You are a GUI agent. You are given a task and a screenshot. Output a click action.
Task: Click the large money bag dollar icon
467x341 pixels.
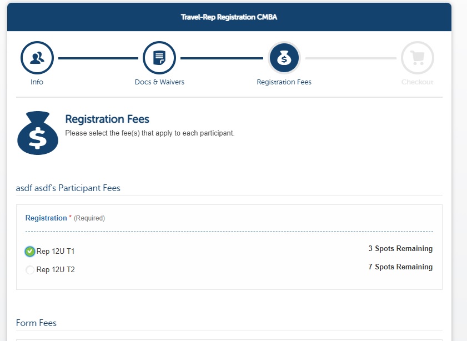[x=38, y=133]
